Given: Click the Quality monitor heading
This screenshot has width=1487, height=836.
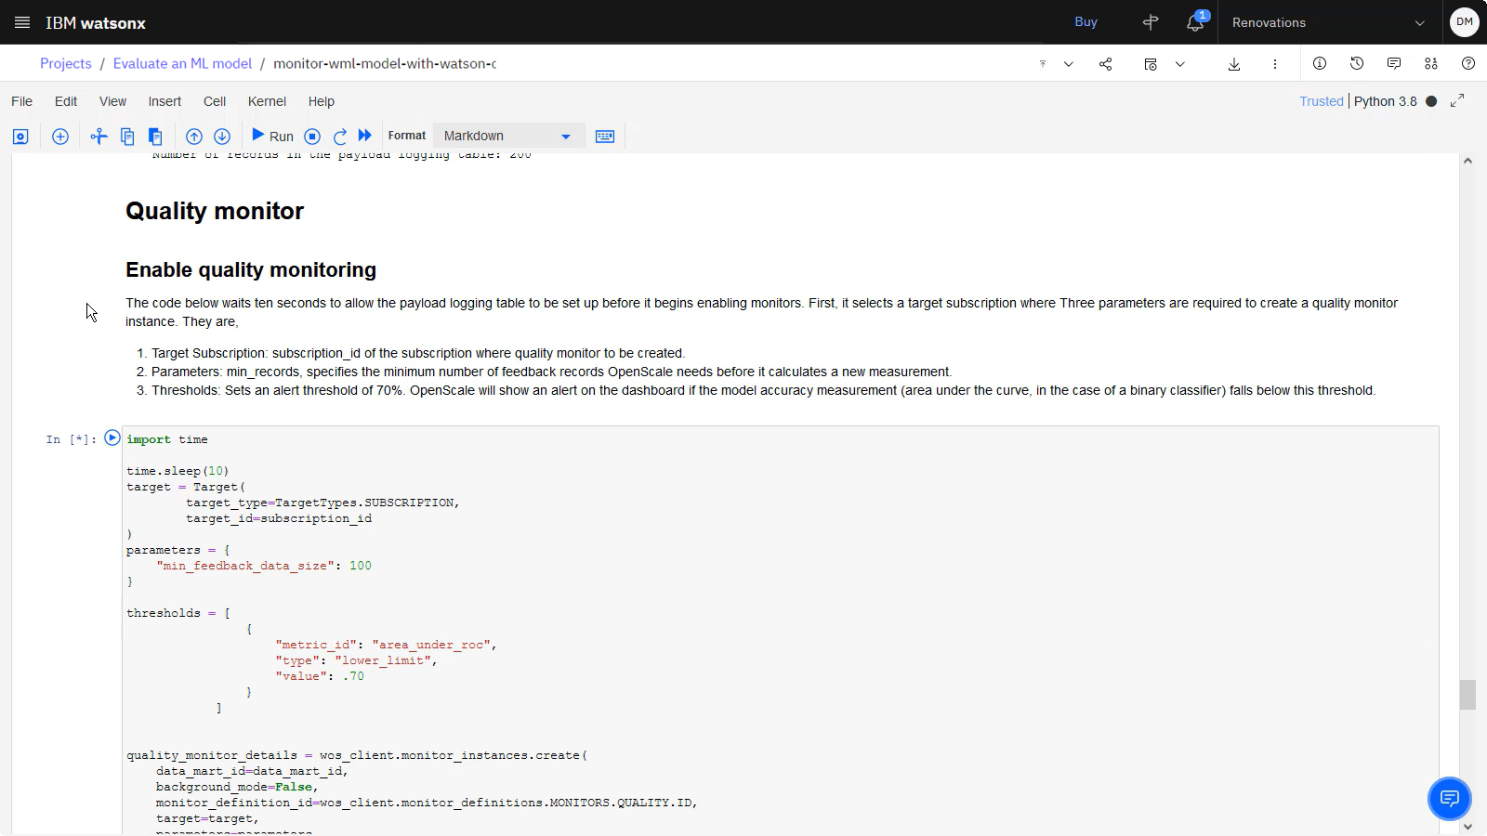Looking at the screenshot, I should 215,211.
